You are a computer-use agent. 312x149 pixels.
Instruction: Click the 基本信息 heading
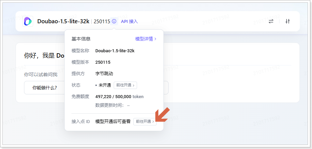click(x=81, y=39)
